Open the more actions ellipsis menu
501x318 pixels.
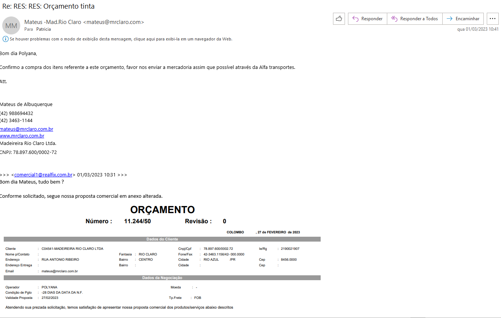pos(492,19)
